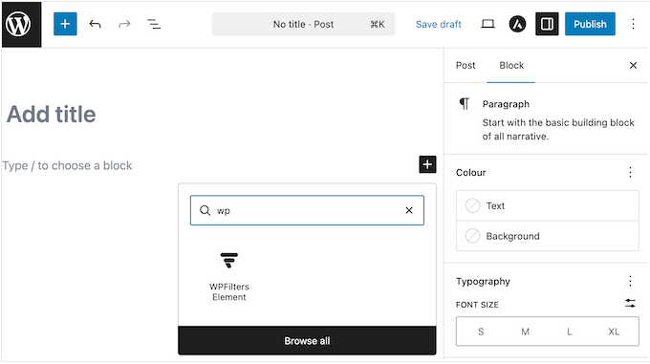Open the command palette showing No title · Post

point(303,24)
